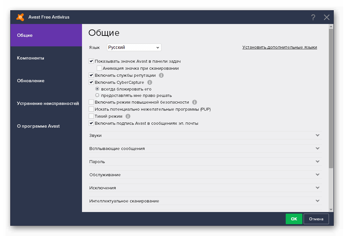Image resolution: width=344 pixels, height=236 pixels.
Task: Select the Общие sidebar tab
Action: click(46, 35)
